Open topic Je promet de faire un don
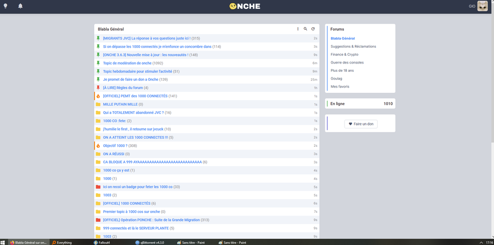 tap(130, 79)
